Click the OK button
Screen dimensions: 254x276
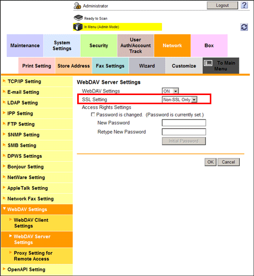tap(210, 162)
